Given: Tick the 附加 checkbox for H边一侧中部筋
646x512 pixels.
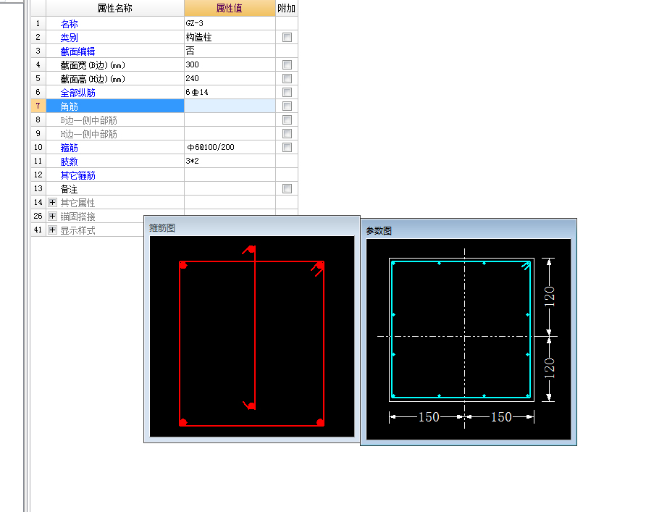Looking at the screenshot, I should (288, 133).
